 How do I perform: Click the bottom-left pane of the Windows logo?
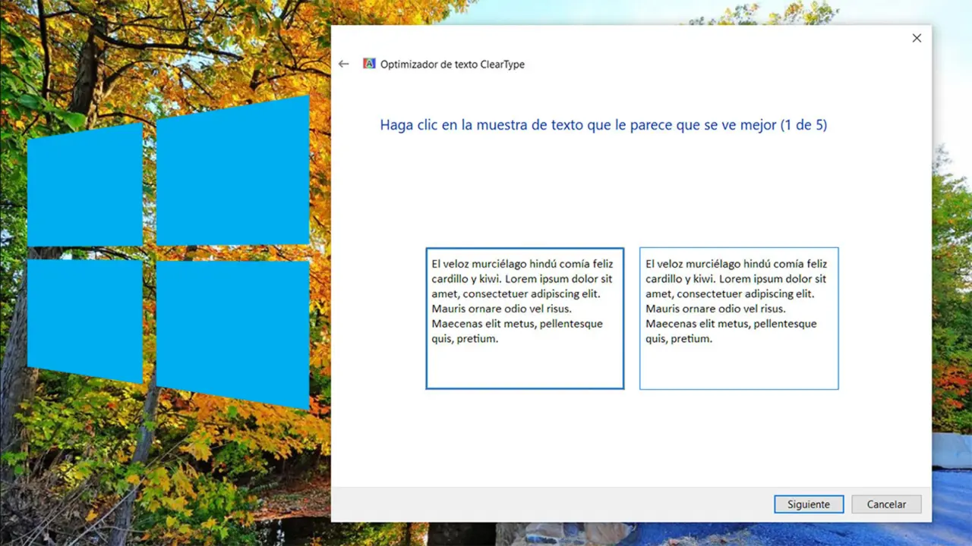tap(85, 318)
